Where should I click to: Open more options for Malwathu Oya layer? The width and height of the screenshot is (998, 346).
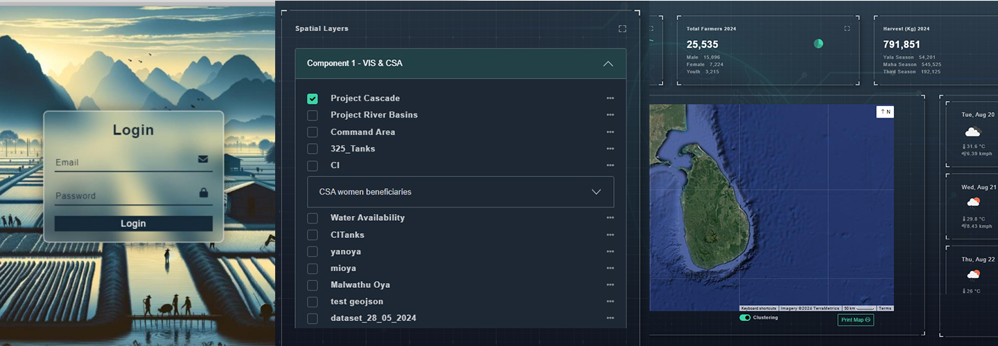610,285
